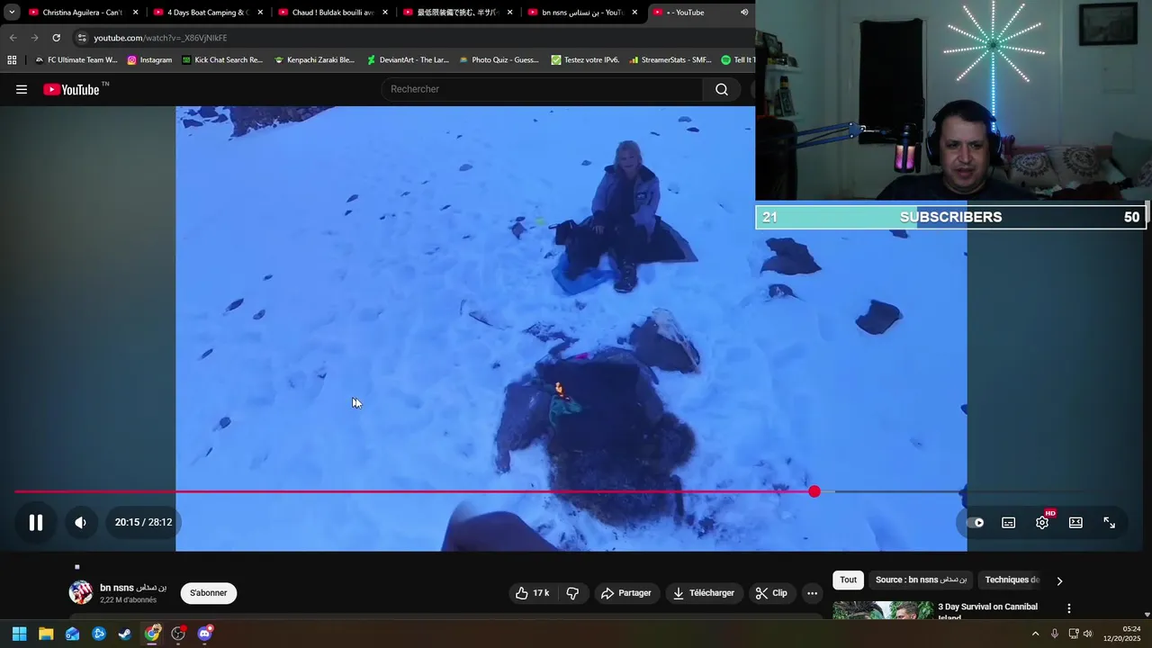Switch to theater mode view
The image size is (1152, 648).
[x=1075, y=522]
